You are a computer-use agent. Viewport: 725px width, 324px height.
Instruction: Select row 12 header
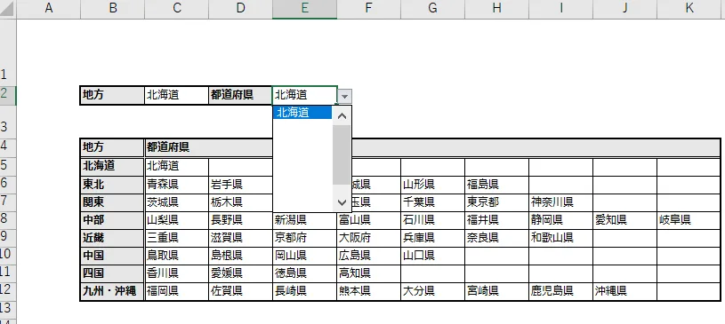click(8, 291)
